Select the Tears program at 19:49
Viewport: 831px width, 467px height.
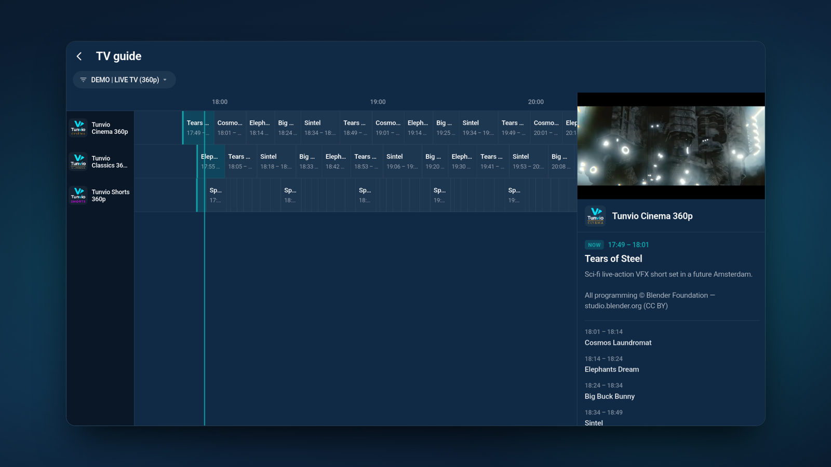[514, 128]
